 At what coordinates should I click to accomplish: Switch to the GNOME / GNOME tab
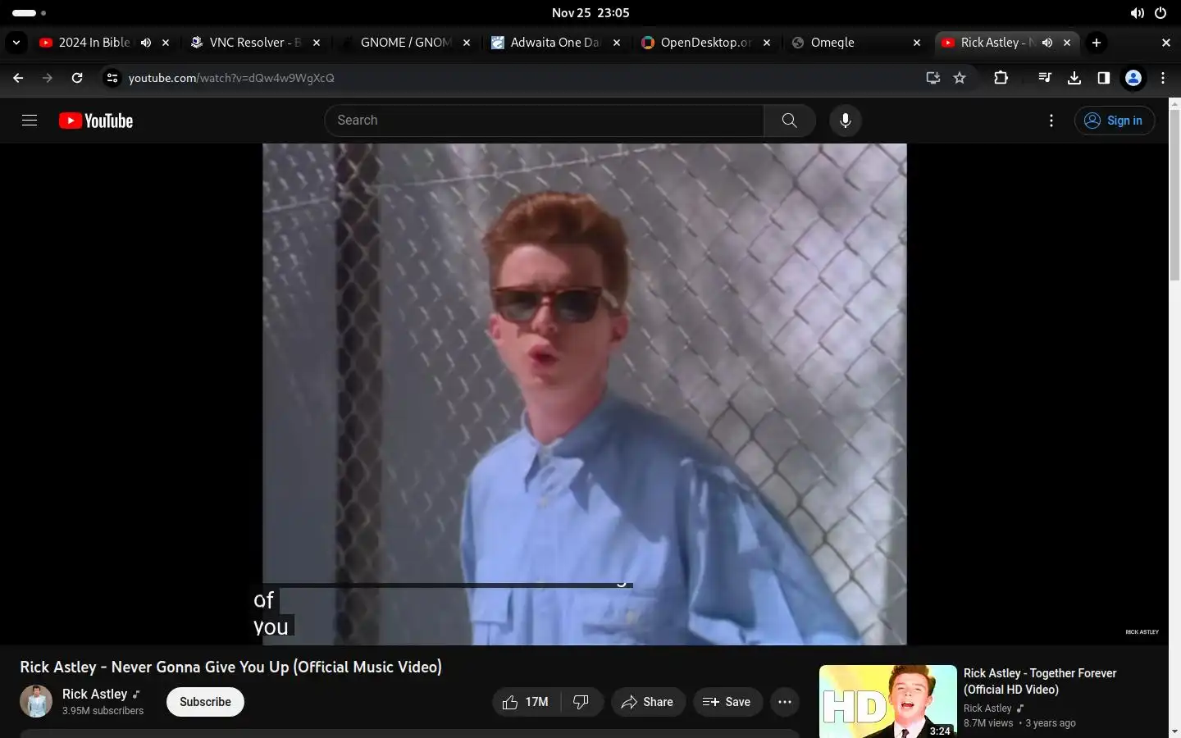(396, 43)
